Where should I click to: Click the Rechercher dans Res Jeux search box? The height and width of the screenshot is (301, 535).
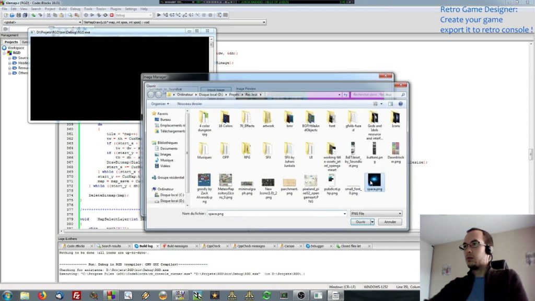coord(378,95)
